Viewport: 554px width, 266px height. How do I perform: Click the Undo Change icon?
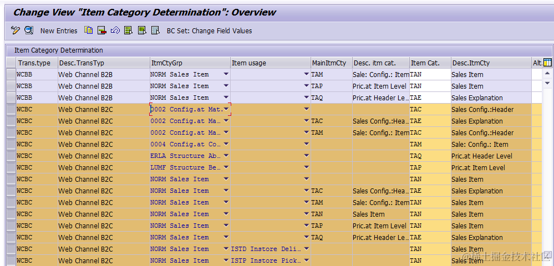coord(115,30)
